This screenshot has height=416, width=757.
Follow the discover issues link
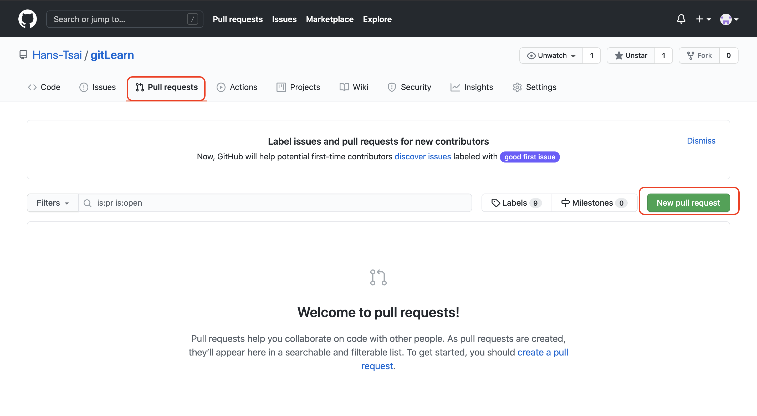click(x=423, y=156)
